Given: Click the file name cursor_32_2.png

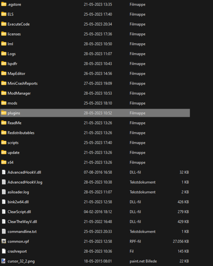Looking at the screenshot, I should pos(21,261).
